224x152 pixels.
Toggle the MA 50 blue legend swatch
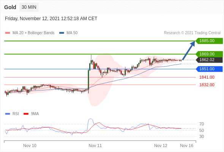click(x=62, y=33)
